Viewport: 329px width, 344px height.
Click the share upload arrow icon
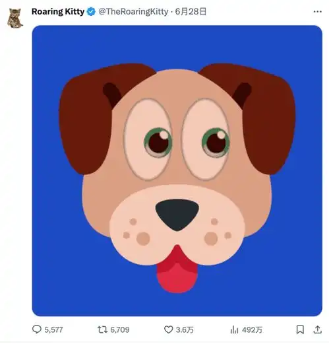pyautogui.click(x=317, y=329)
